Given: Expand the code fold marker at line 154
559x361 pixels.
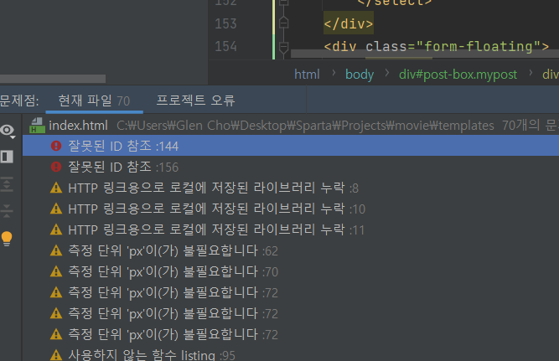Looking at the screenshot, I should coord(284,47).
